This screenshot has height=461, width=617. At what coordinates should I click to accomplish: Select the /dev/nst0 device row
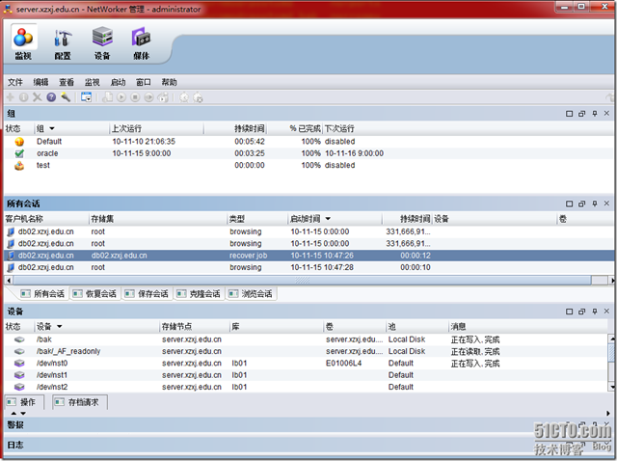(x=52, y=364)
